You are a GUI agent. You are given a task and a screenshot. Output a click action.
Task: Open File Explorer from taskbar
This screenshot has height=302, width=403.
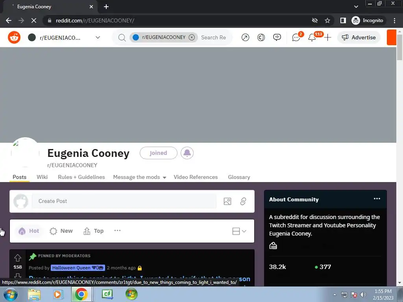(x=34, y=294)
